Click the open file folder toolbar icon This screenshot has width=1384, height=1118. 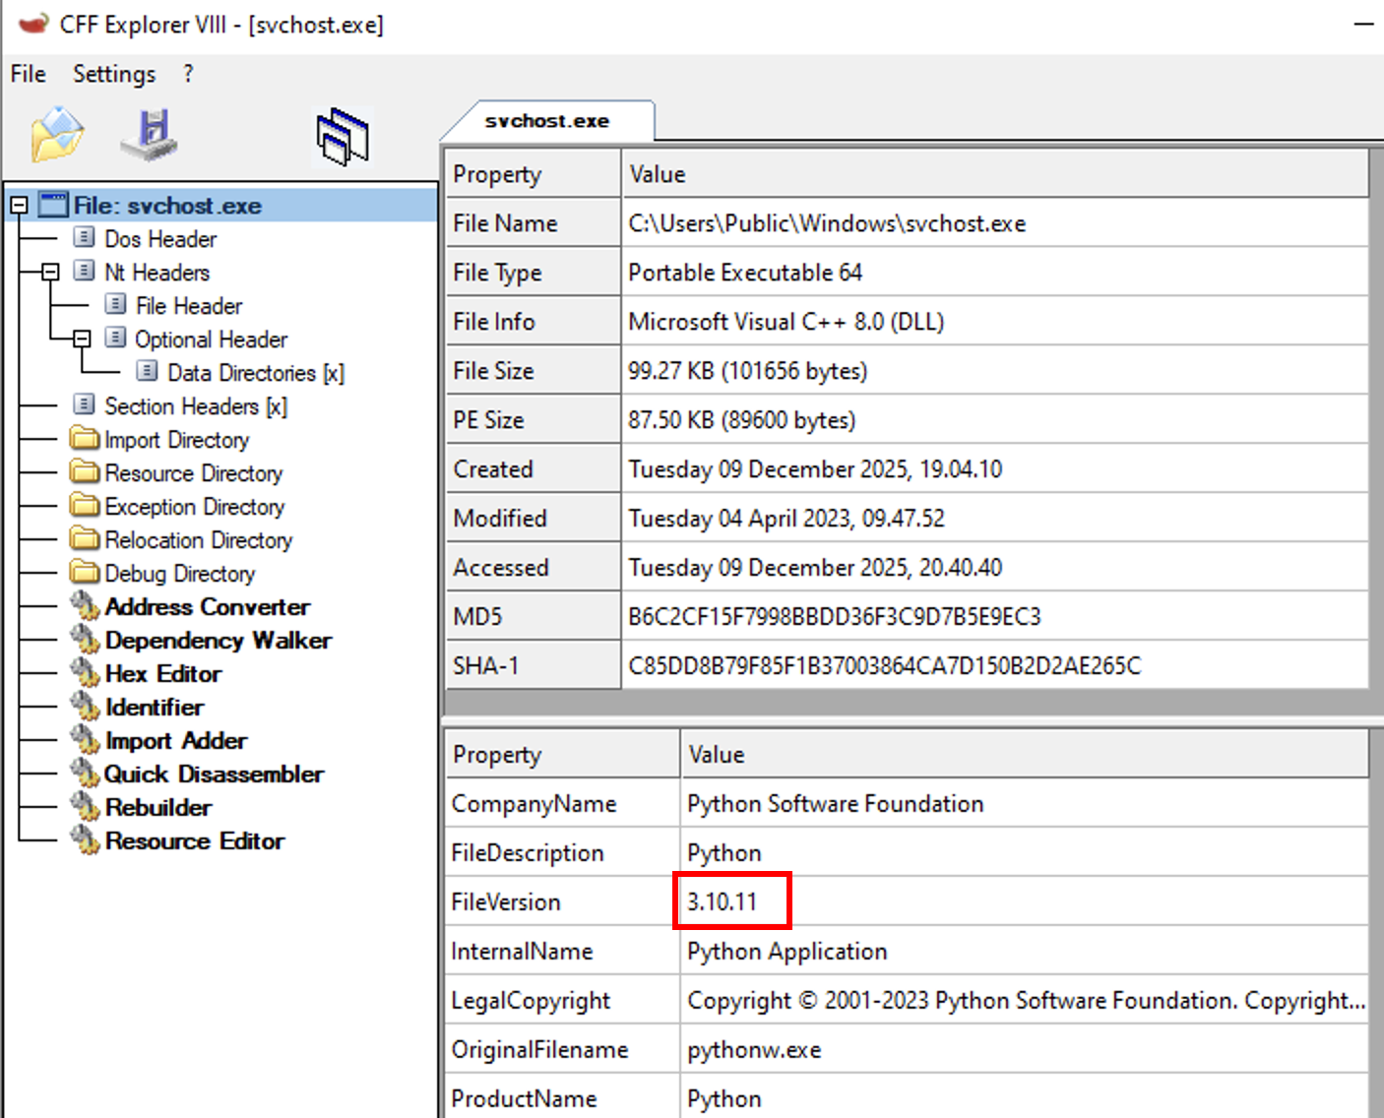(57, 135)
